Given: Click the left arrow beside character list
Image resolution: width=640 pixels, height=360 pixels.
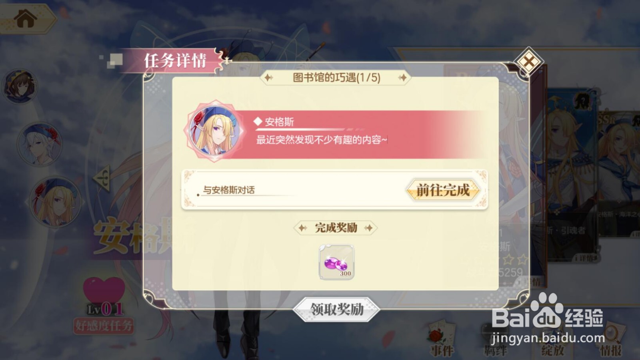Looking at the screenshot, I should [102, 178].
